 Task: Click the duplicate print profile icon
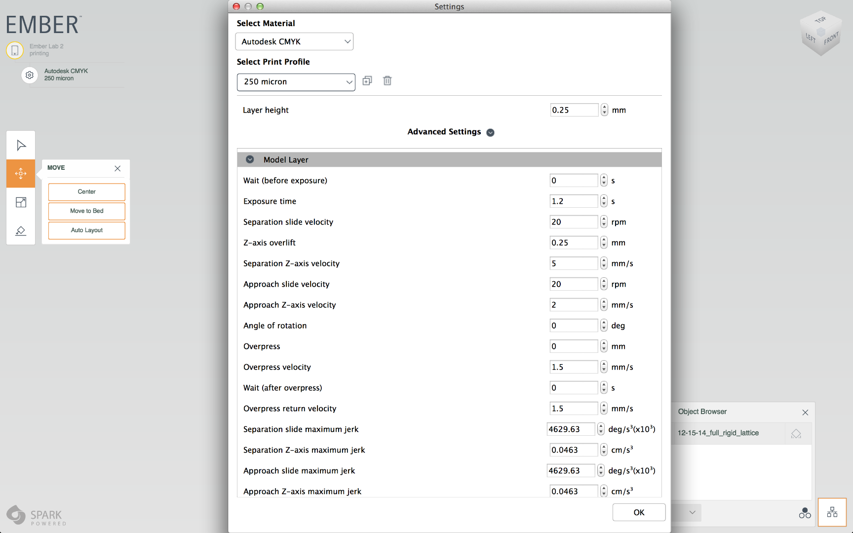[367, 80]
